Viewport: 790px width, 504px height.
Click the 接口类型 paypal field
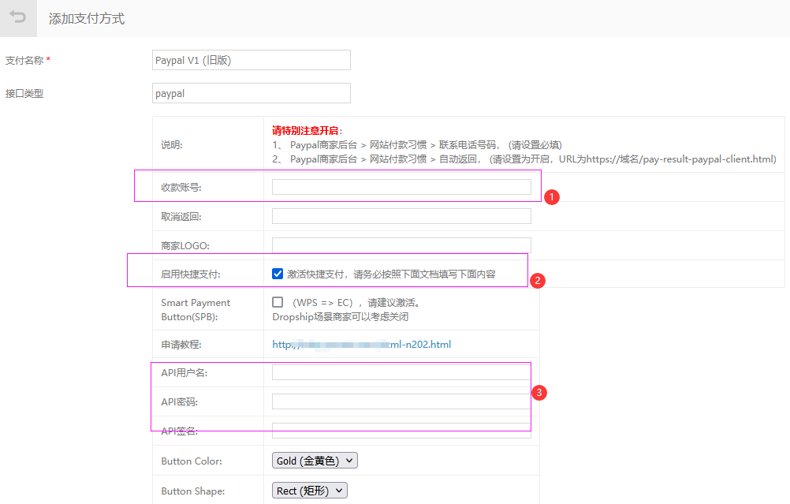(251, 93)
